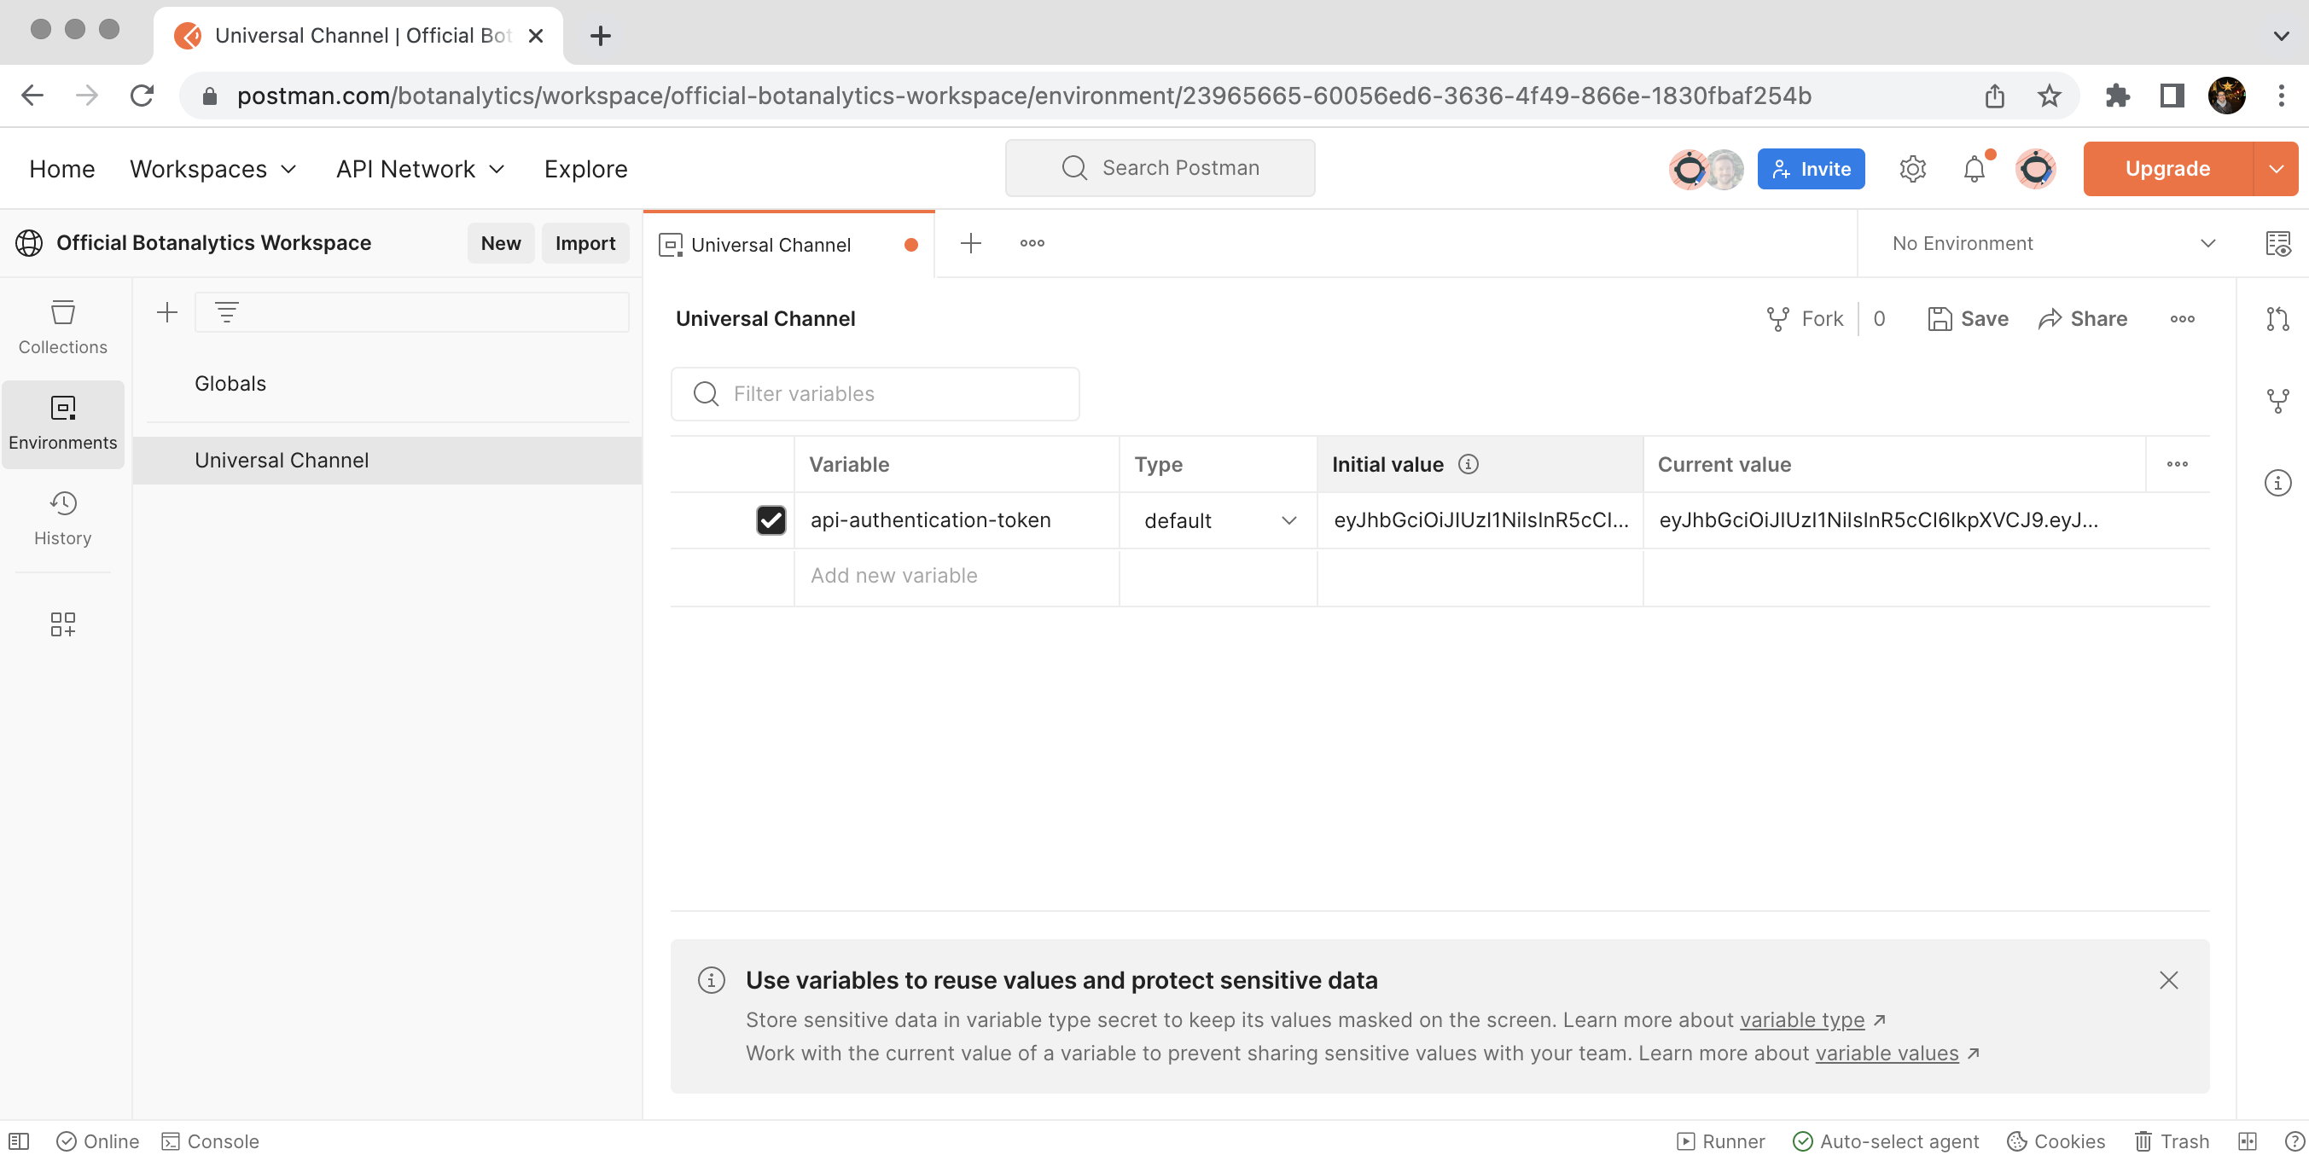The width and height of the screenshot is (2309, 1155).
Task: Save the environment
Action: pyautogui.click(x=1968, y=319)
